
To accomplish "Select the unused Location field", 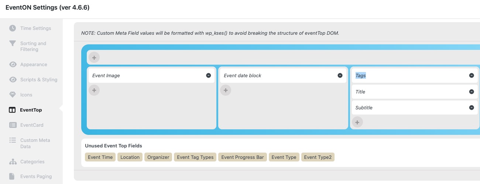I will (130, 157).
